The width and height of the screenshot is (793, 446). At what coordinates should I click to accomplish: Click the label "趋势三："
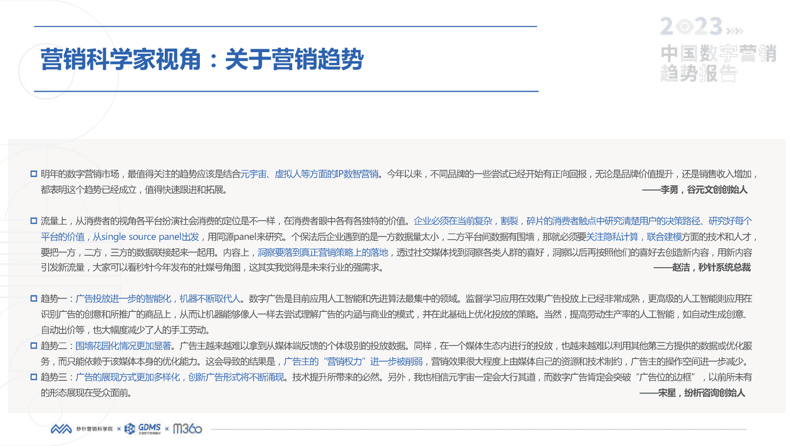coord(58,376)
